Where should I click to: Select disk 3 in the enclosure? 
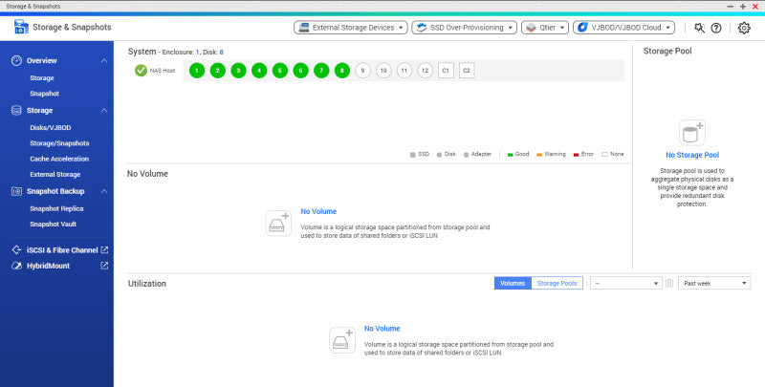pos(238,71)
